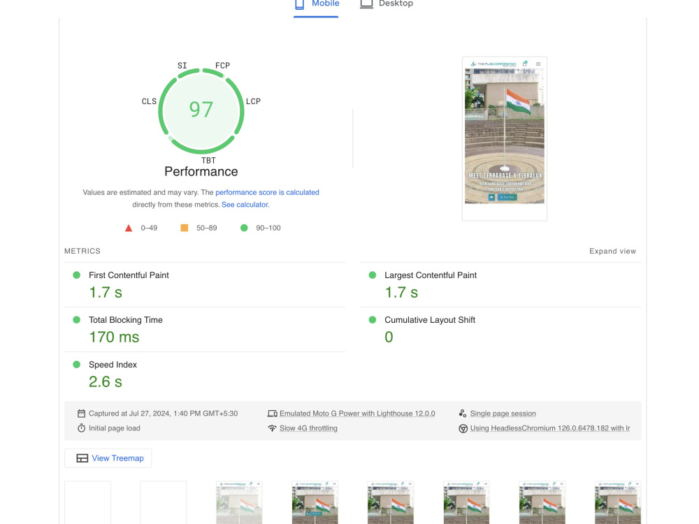Click the Desktop laptop icon
This screenshot has width=699, height=524.
tap(366, 4)
